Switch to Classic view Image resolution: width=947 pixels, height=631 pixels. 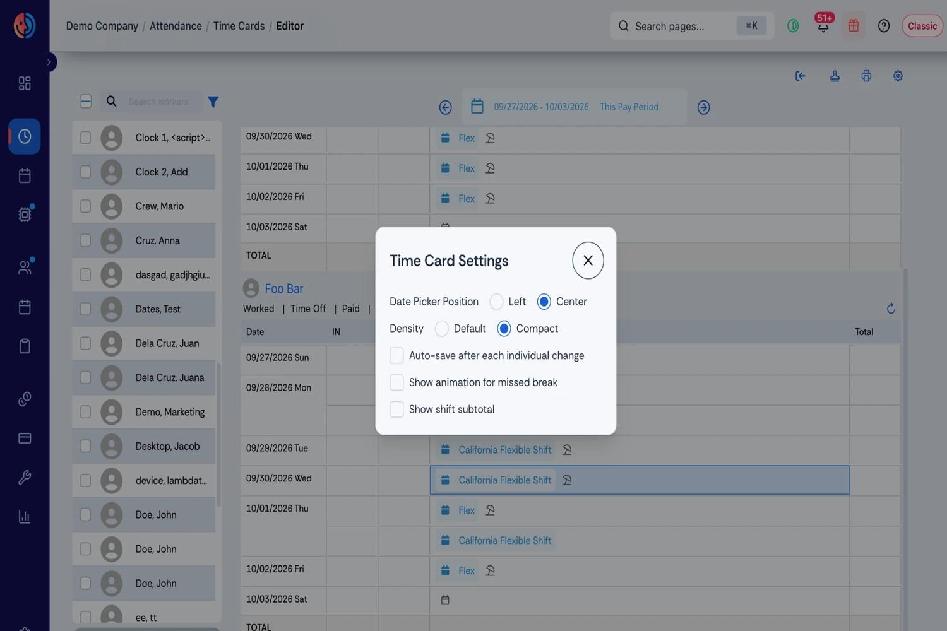tap(922, 26)
